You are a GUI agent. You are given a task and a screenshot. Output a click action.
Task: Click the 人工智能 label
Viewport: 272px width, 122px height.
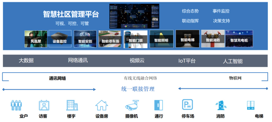(233, 61)
